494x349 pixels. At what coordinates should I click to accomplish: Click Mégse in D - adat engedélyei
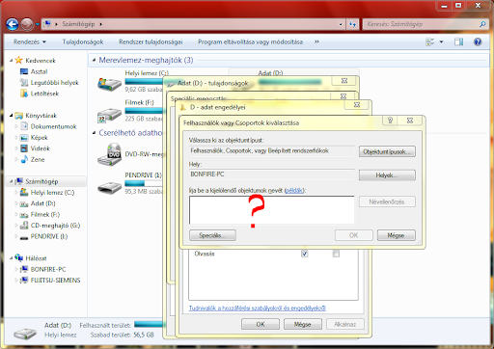(303, 324)
